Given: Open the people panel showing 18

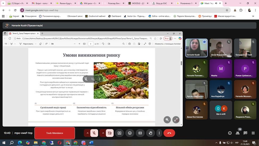Looking at the screenshot, I should coord(237,133).
